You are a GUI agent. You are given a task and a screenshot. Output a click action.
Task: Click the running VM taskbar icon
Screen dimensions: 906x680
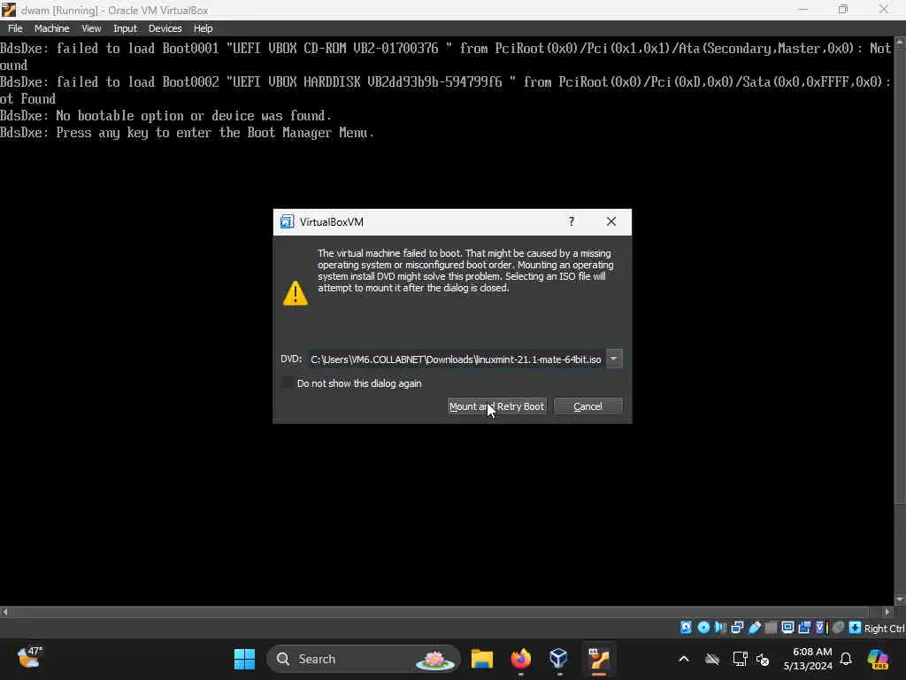coord(599,659)
